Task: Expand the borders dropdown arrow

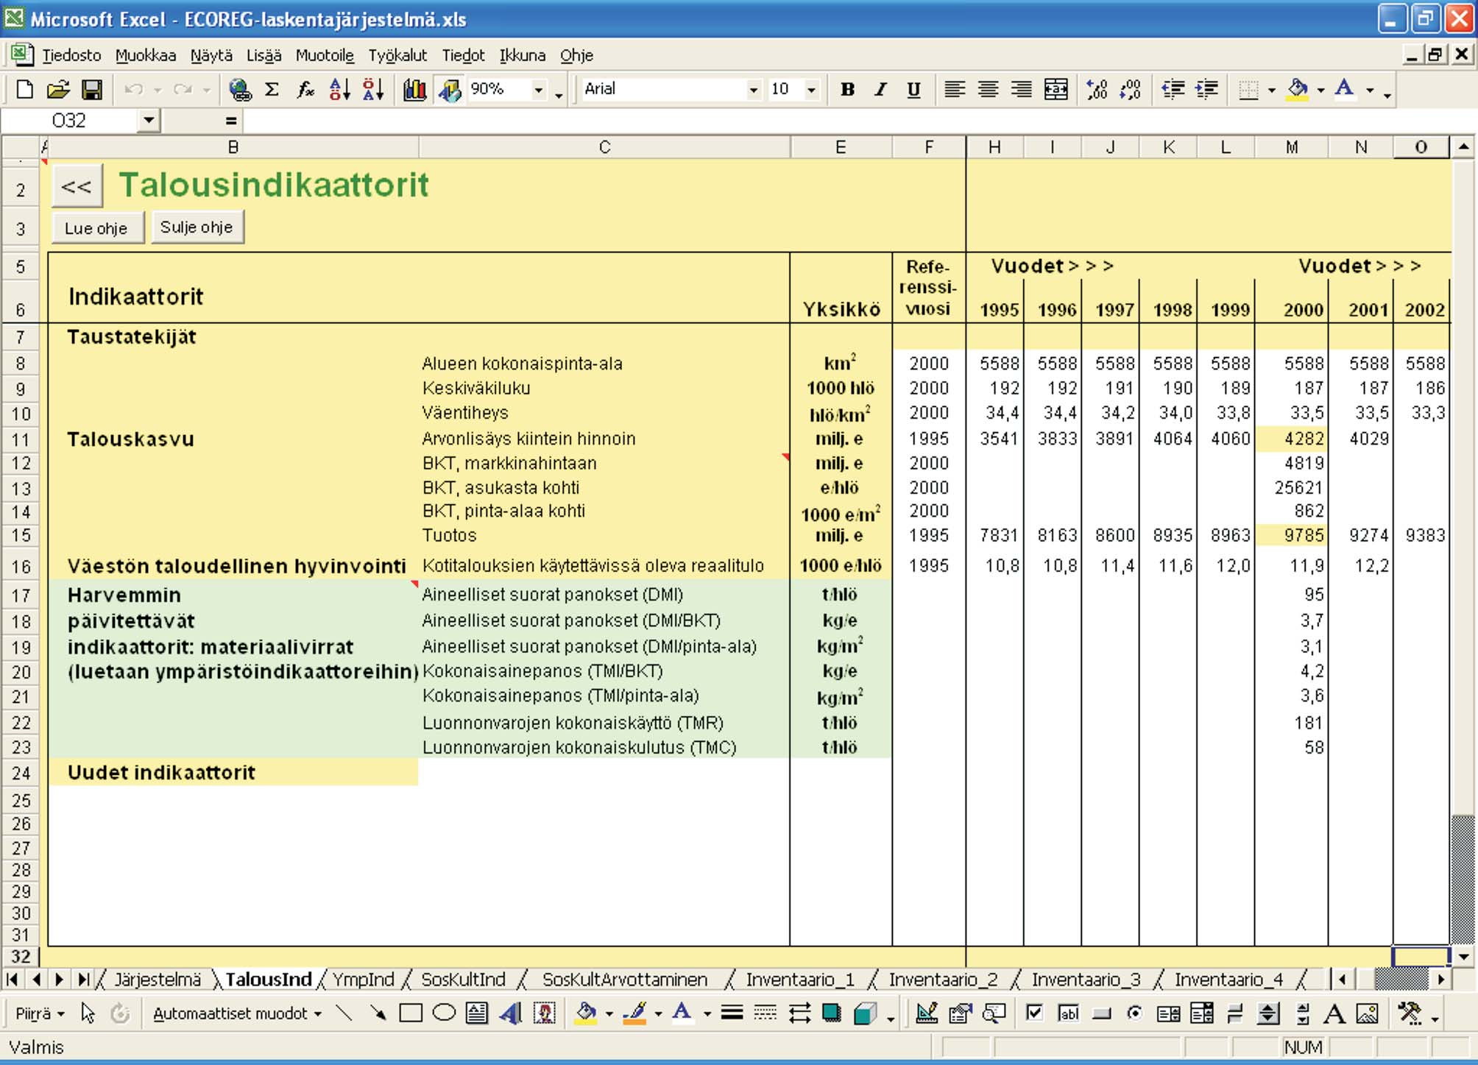Action: point(1272,91)
